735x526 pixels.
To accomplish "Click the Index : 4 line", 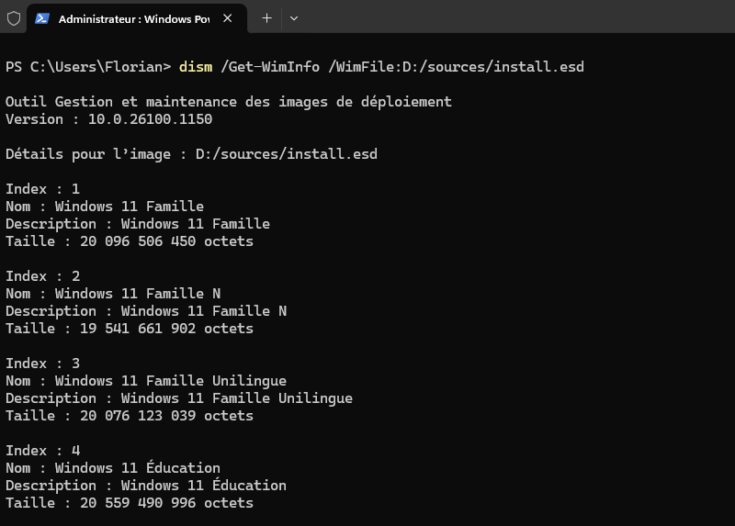I will (x=42, y=451).
